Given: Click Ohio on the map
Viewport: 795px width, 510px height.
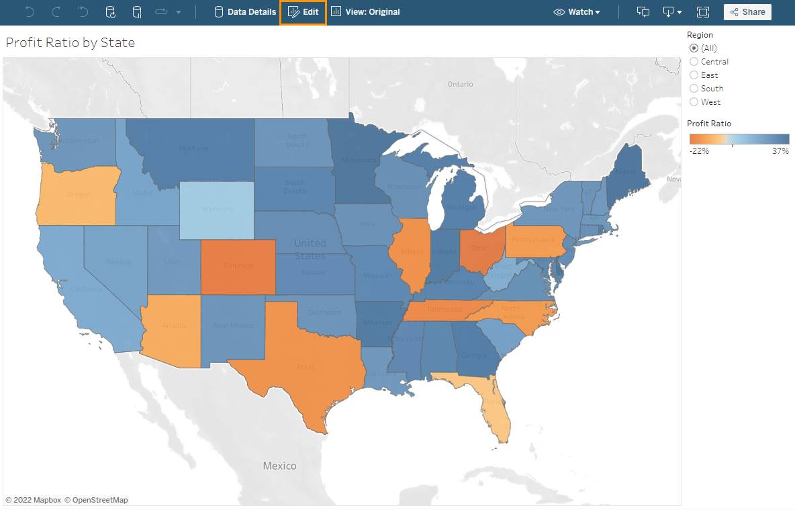Looking at the screenshot, I should (x=481, y=248).
